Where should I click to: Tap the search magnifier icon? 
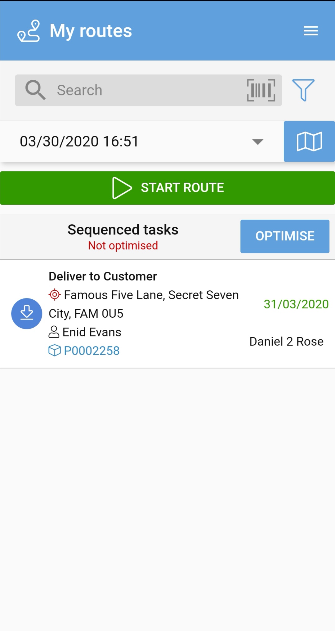(35, 90)
